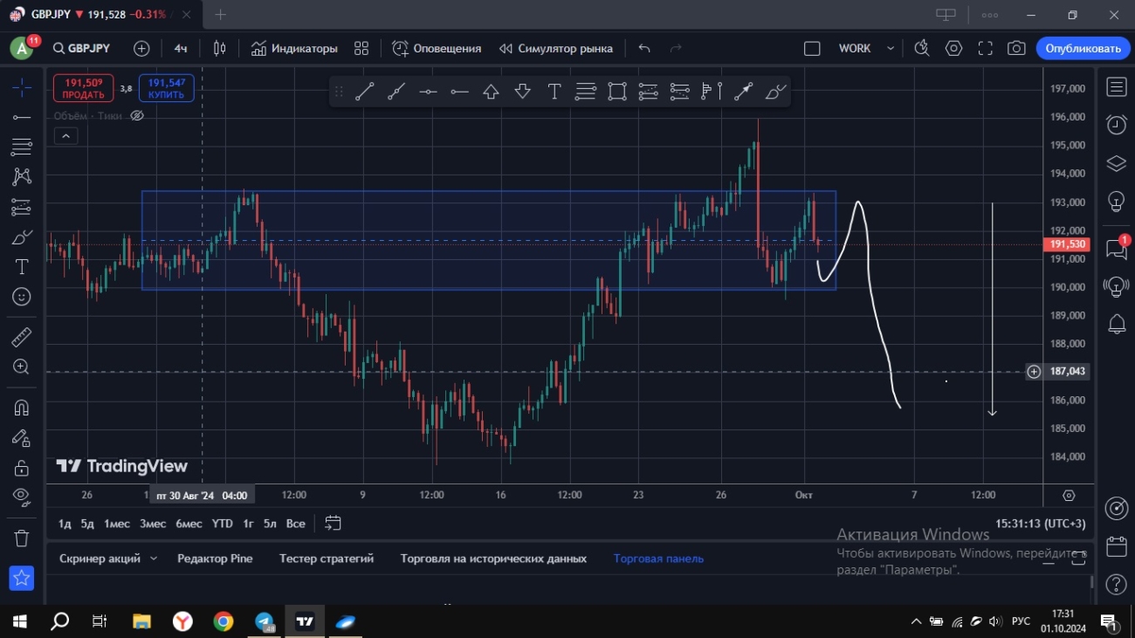1135x638 pixels.
Task: Open notifications bell in right sidebar
Action: point(1116,324)
